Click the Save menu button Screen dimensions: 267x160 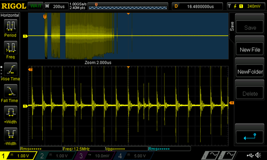[250, 27]
